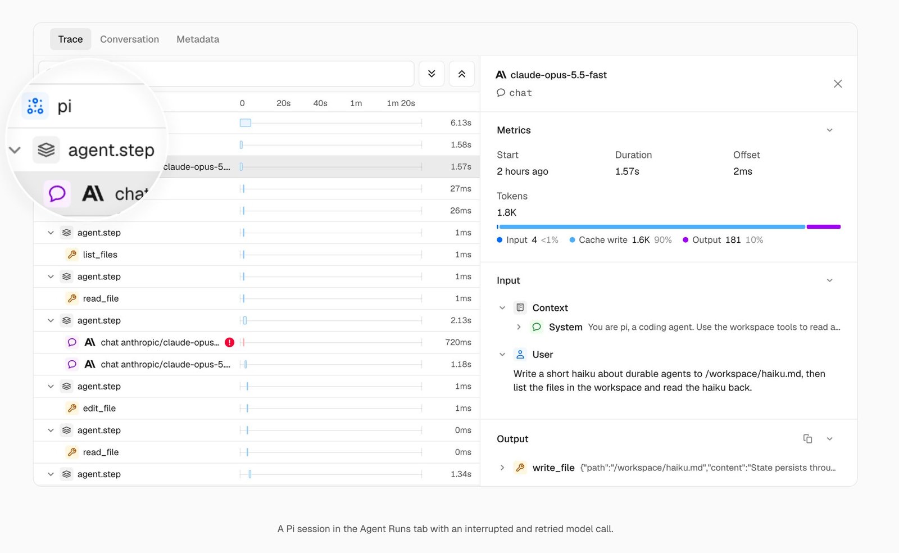Select the list_files tool row
The image size is (899, 553).
coord(256,255)
